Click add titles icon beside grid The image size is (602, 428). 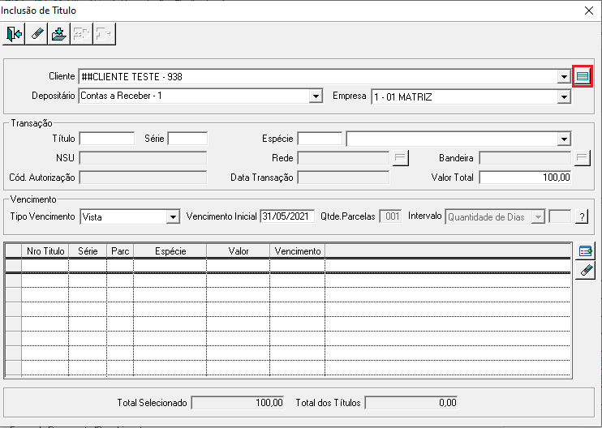tap(585, 251)
